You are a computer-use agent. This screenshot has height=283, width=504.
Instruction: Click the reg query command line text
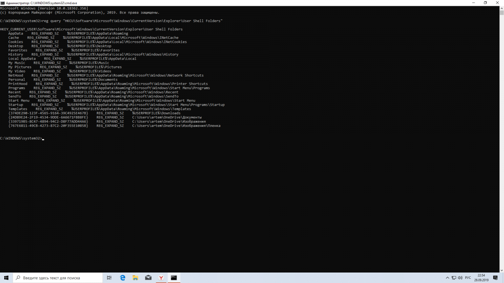point(132,21)
